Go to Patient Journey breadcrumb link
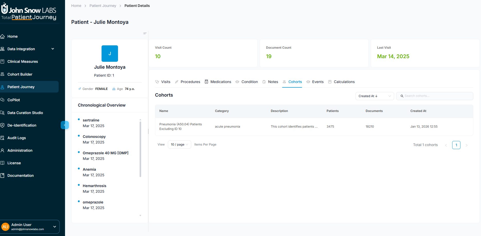Screen dimensions: 481x236 coord(103,6)
